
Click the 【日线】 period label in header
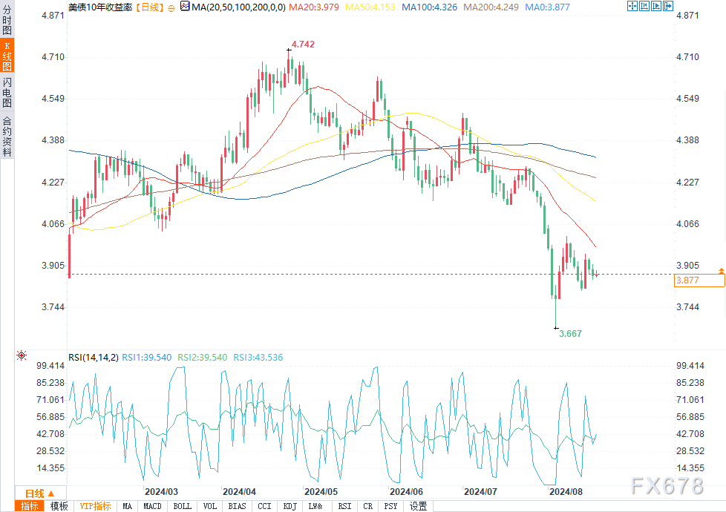(x=149, y=7)
